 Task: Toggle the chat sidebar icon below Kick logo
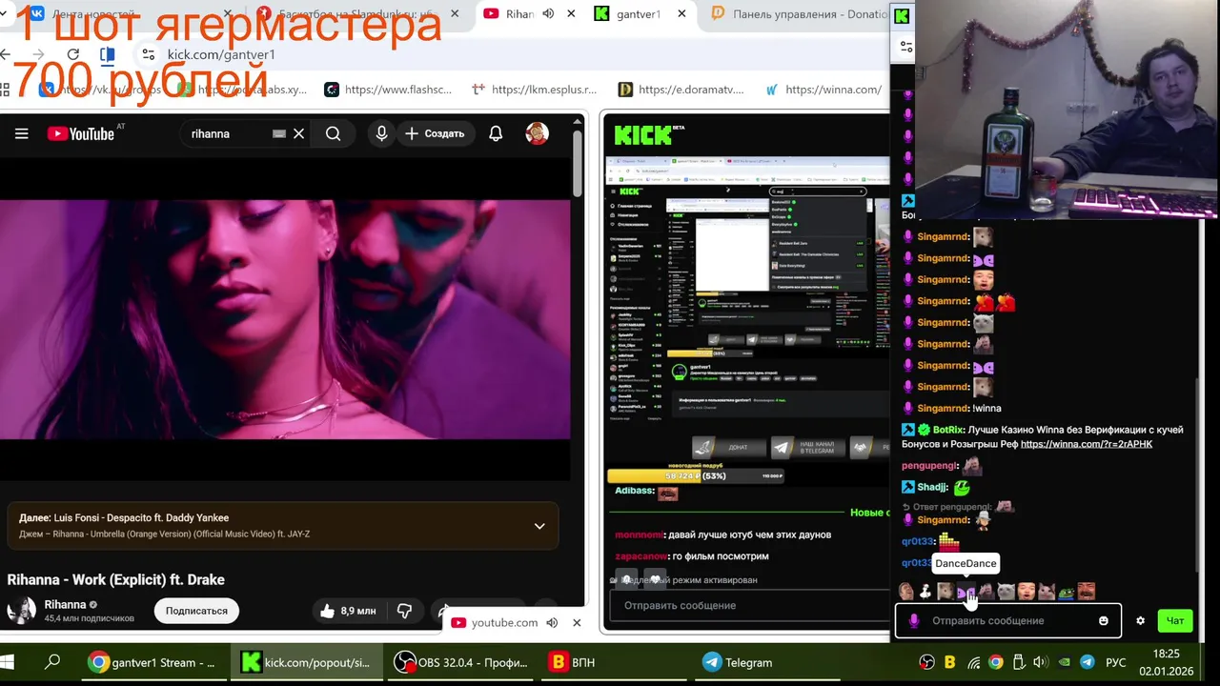pyautogui.click(x=906, y=46)
